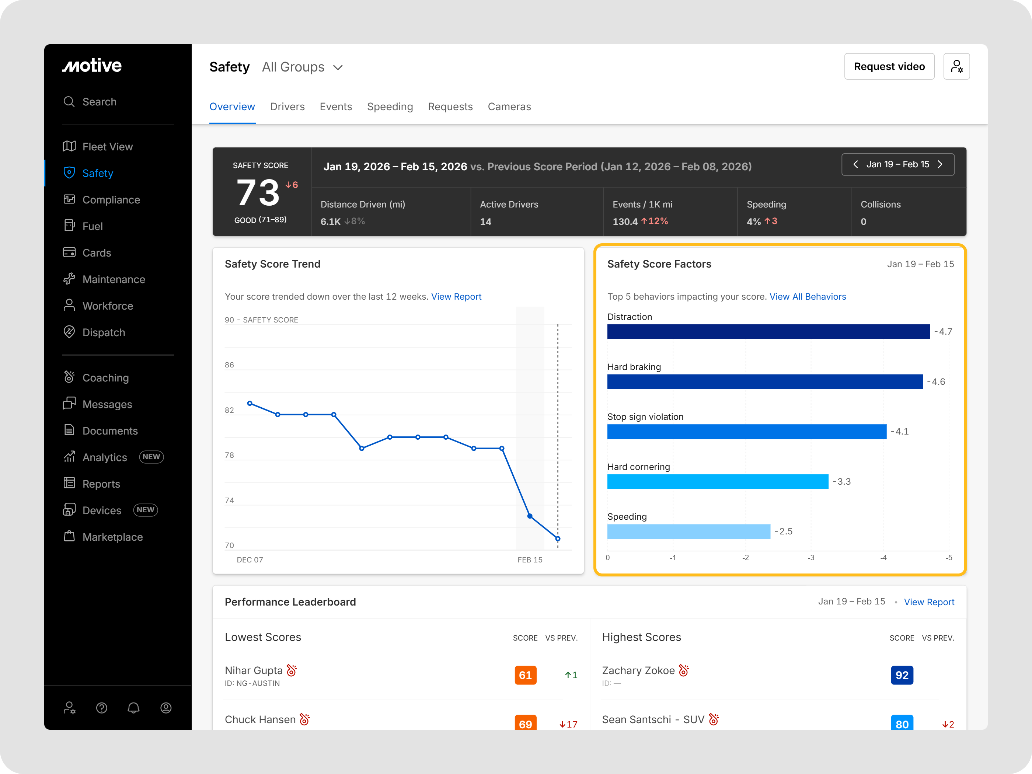Click the Distraction bar in factors chart
This screenshot has width=1032, height=774.
point(768,332)
